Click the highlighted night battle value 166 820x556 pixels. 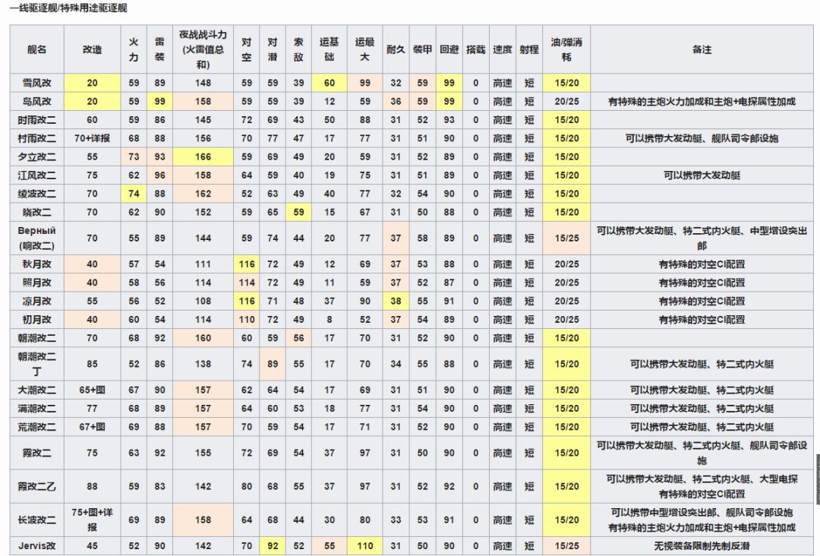pos(203,157)
